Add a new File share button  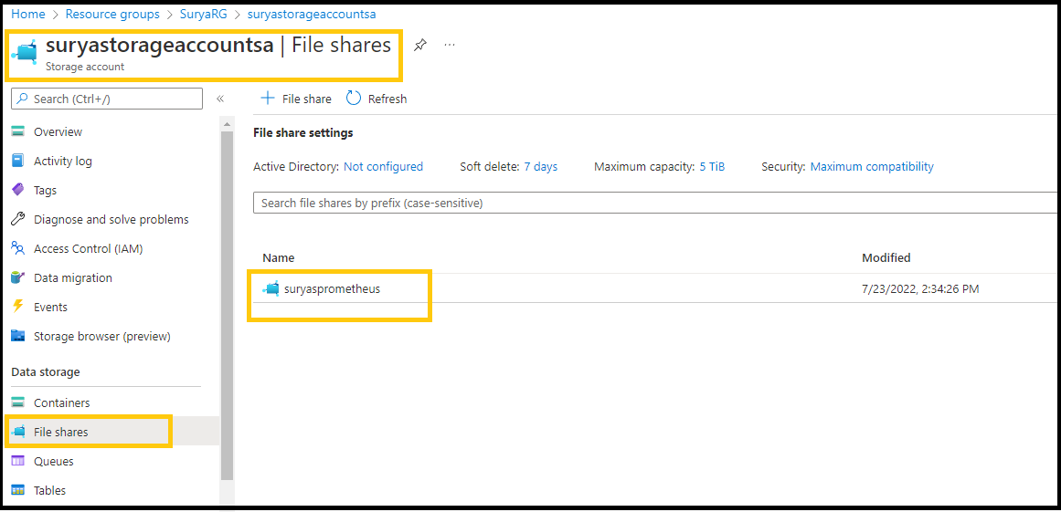pos(296,99)
